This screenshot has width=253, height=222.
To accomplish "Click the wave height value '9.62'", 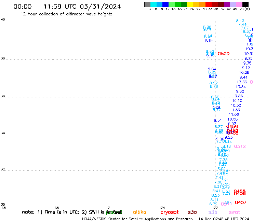I will click(x=240, y=92).
